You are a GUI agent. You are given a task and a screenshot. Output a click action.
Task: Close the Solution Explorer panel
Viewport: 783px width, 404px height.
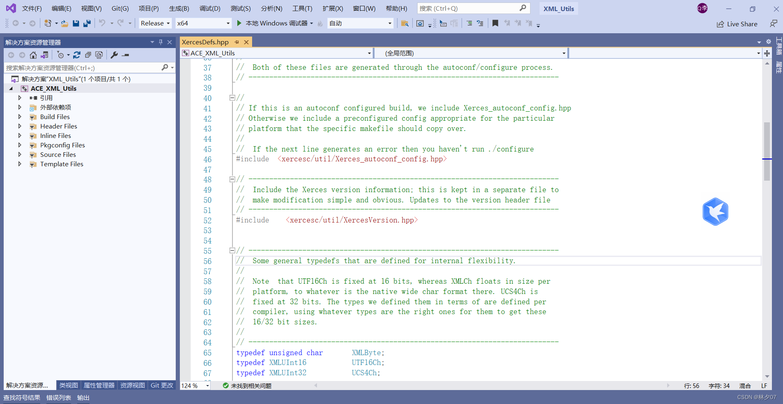tap(170, 42)
